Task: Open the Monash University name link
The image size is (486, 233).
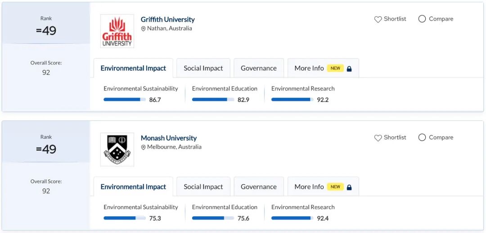Action: pyautogui.click(x=169, y=138)
